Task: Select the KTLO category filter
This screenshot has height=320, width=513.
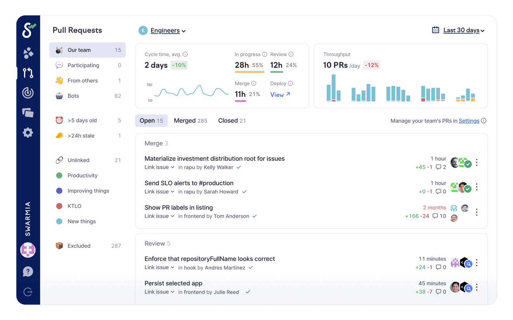Action: coord(74,206)
